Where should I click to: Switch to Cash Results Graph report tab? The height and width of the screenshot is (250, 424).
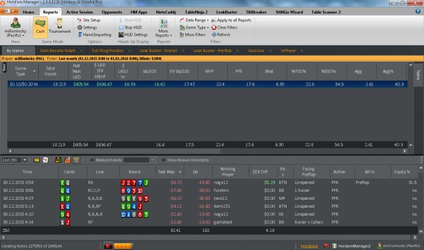pos(58,50)
